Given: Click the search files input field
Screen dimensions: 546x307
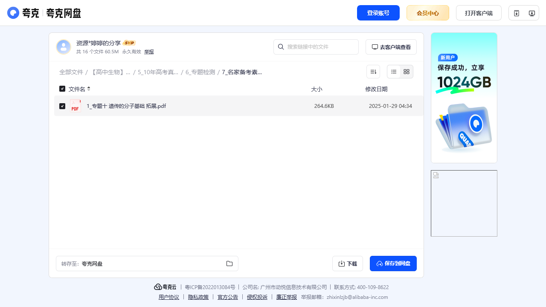Looking at the screenshot, I should click(320, 47).
